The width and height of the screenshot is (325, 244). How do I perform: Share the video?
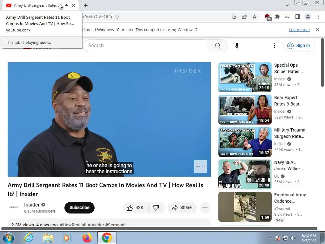(182, 208)
